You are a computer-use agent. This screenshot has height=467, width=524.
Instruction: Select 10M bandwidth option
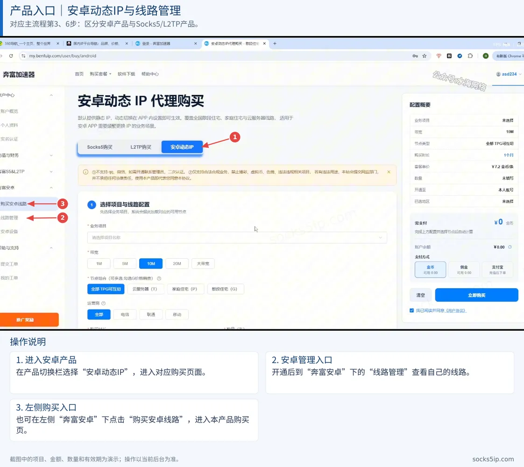click(x=151, y=263)
